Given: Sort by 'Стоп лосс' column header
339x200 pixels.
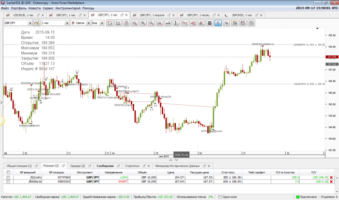Looking at the screenshot, I should tap(228, 172).
